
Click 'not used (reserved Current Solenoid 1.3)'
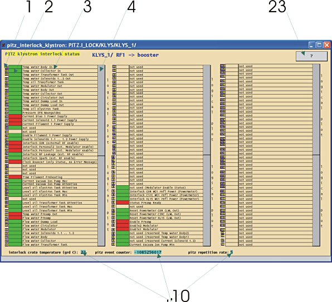(163, 241)
